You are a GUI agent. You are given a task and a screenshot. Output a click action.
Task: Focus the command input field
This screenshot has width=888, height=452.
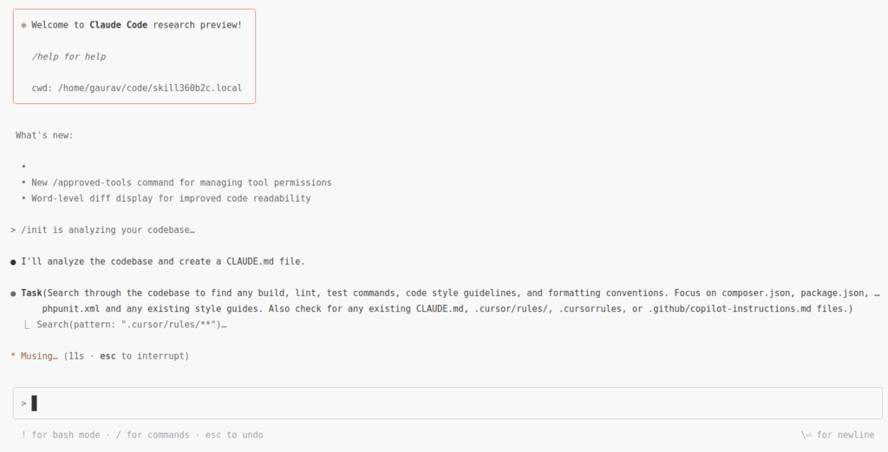tap(447, 404)
